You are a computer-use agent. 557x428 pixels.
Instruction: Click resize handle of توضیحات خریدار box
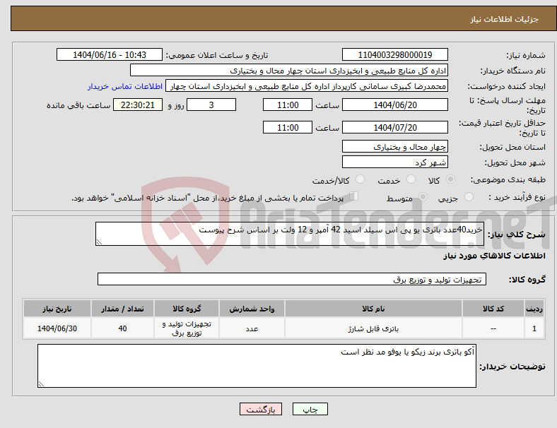click(x=41, y=384)
